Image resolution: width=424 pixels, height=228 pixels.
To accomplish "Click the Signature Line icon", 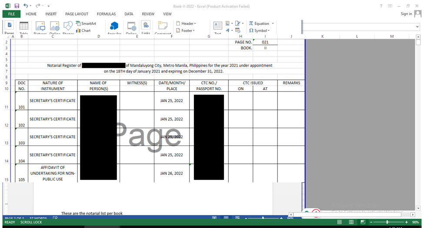I will [238, 23].
